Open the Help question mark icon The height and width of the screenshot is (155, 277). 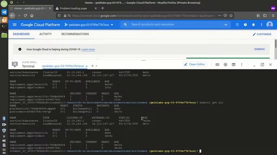[245, 25]
